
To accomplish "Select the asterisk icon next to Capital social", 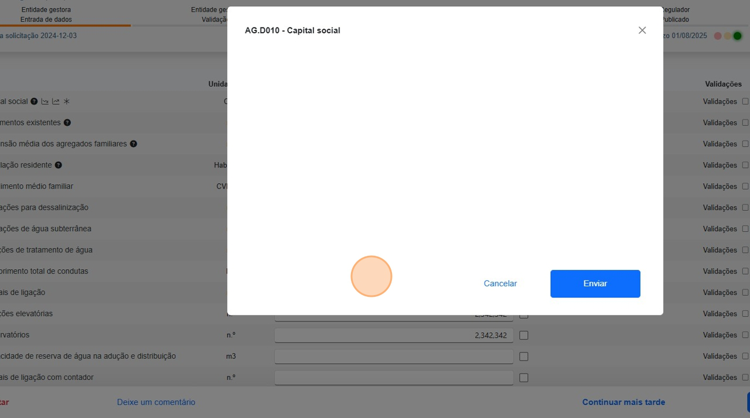I will [x=66, y=101].
